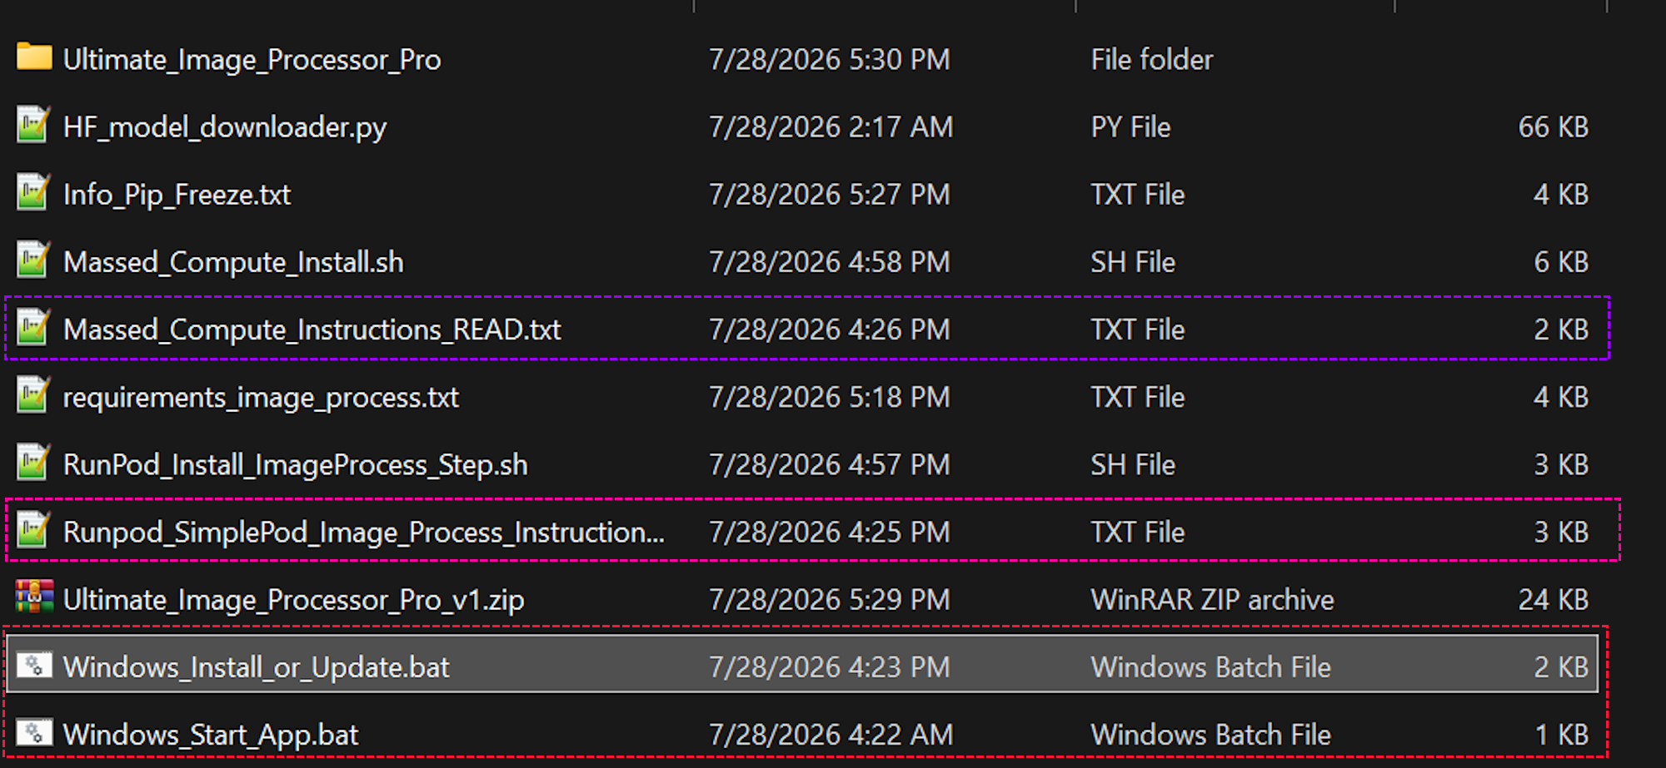Select the Windows_Start_App.bat batch file icon
Screen dimensions: 1666x768
pyautogui.click(x=34, y=732)
